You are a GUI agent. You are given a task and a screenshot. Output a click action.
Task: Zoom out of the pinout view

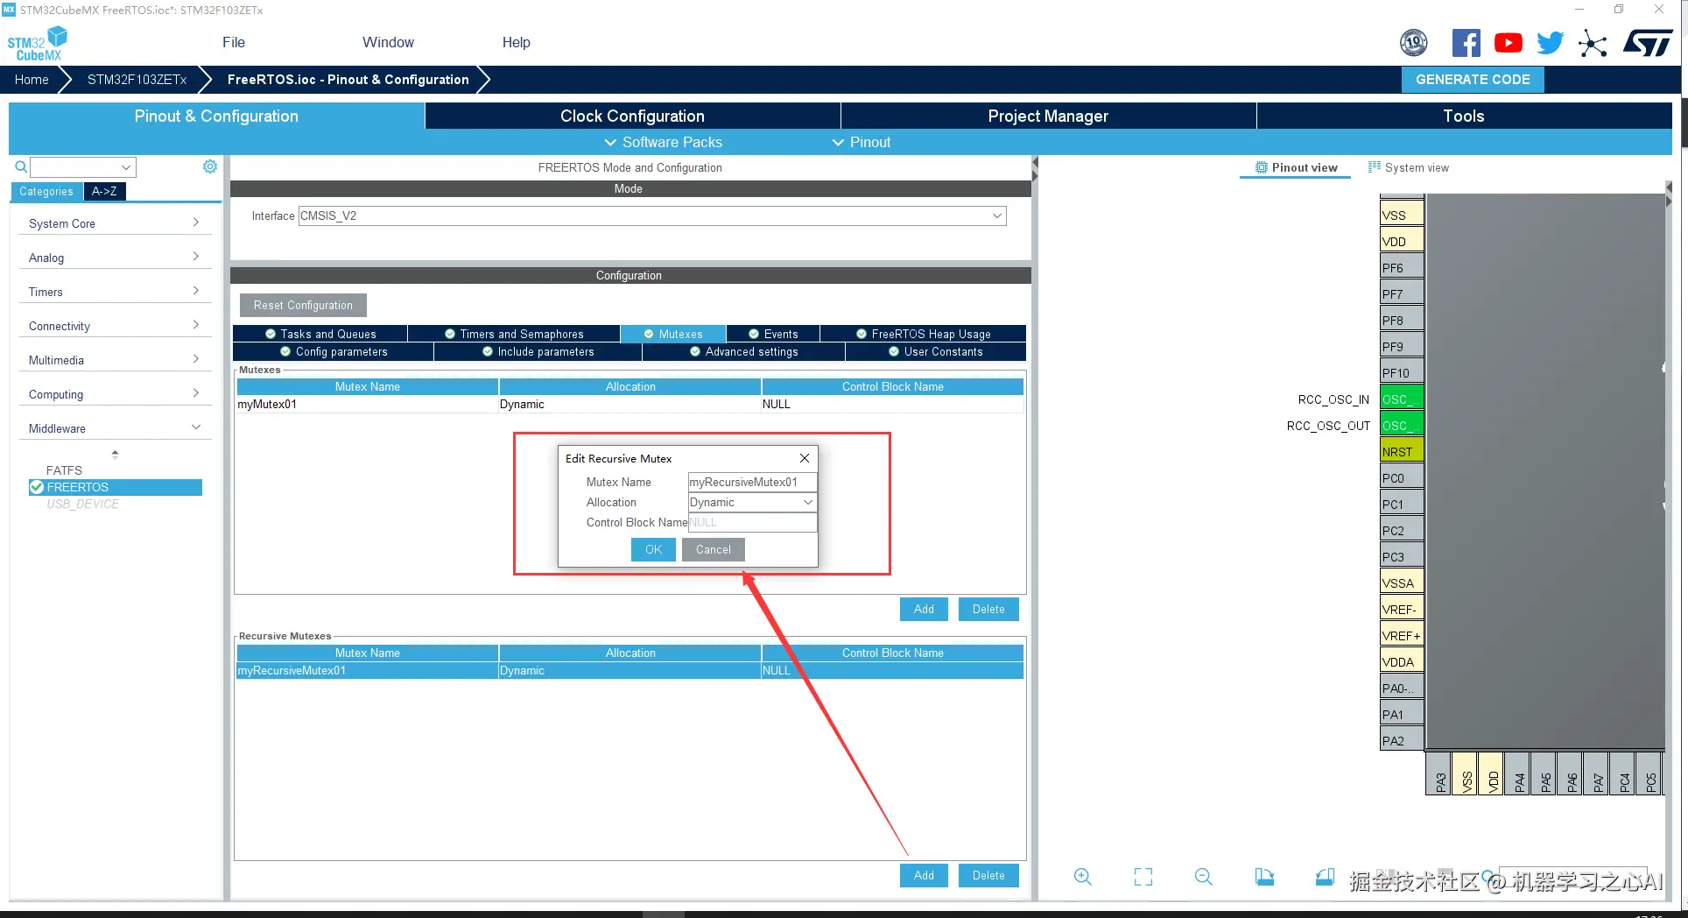pyautogui.click(x=1204, y=877)
